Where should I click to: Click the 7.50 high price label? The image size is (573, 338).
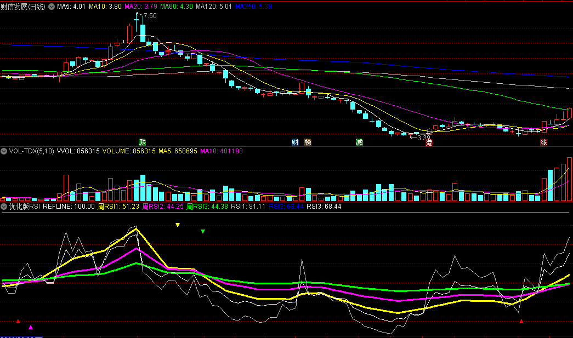click(150, 16)
